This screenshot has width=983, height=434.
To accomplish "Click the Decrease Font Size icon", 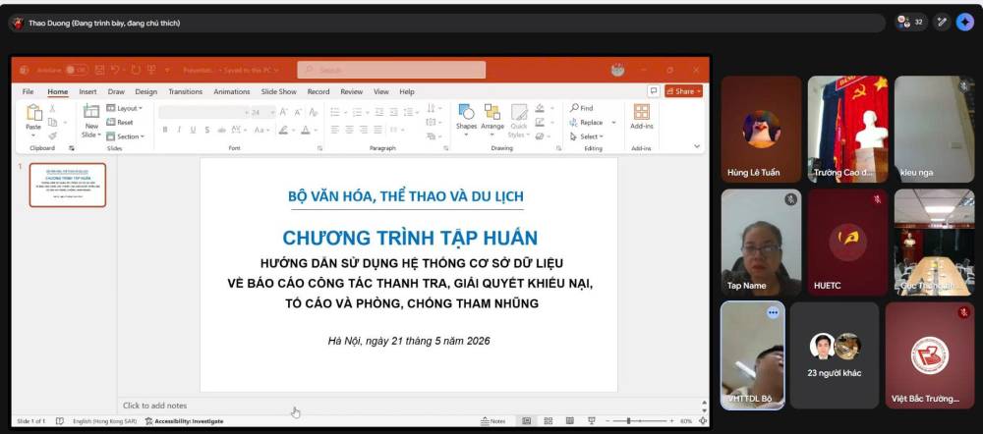I will point(298,112).
